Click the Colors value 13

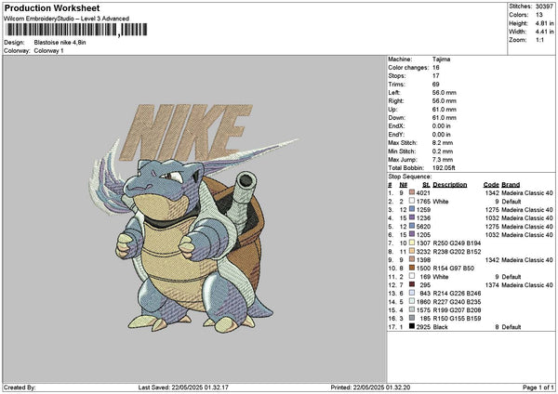point(538,15)
